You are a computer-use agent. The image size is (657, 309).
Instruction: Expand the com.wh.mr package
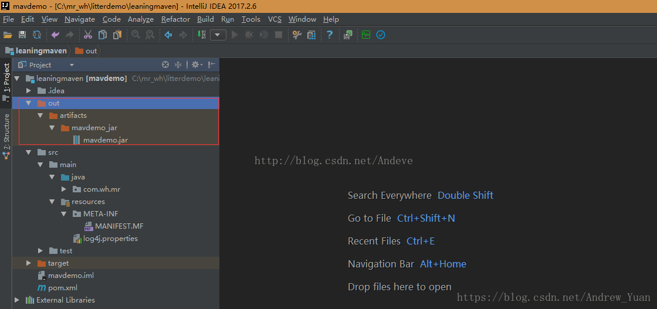click(64, 189)
